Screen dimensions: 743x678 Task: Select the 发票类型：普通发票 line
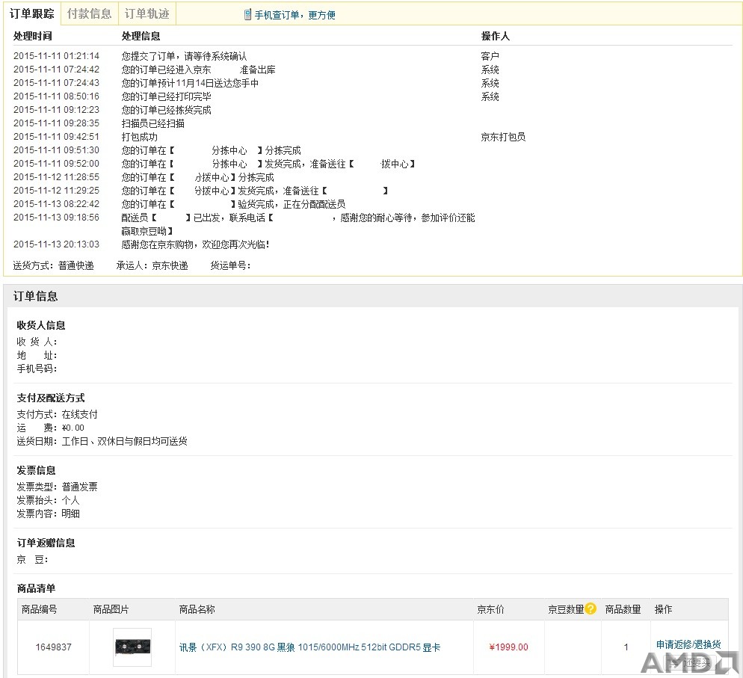click(58, 487)
